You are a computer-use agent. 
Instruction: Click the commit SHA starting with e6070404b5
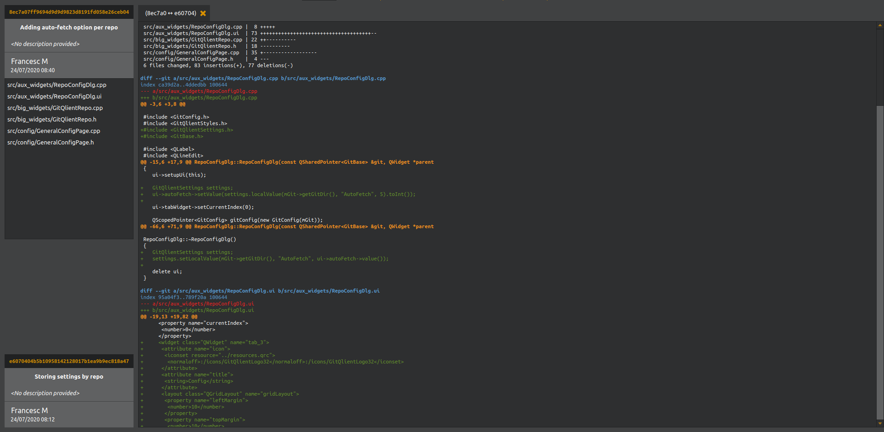click(x=69, y=361)
